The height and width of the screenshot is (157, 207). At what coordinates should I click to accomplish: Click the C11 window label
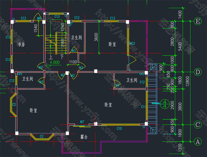coord(143,107)
